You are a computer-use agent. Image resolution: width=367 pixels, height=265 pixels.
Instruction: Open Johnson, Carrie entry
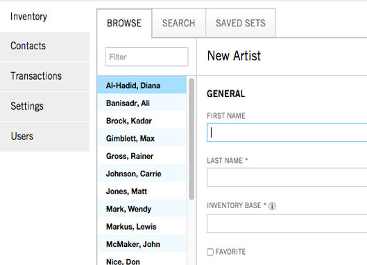point(142,173)
